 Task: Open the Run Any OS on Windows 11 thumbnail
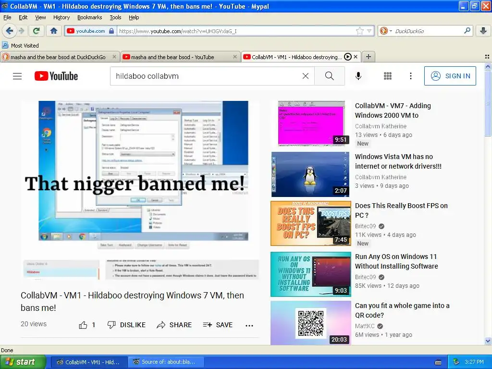[x=311, y=274]
